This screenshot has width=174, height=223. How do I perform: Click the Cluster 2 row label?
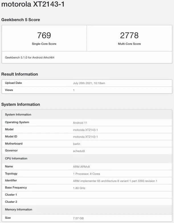coord(11,202)
